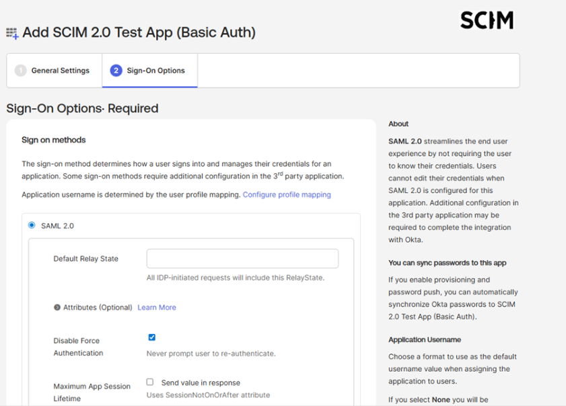Open the Configure profile mapping link
The height and width of the screenshot is (406, 566).
point(287,195)
